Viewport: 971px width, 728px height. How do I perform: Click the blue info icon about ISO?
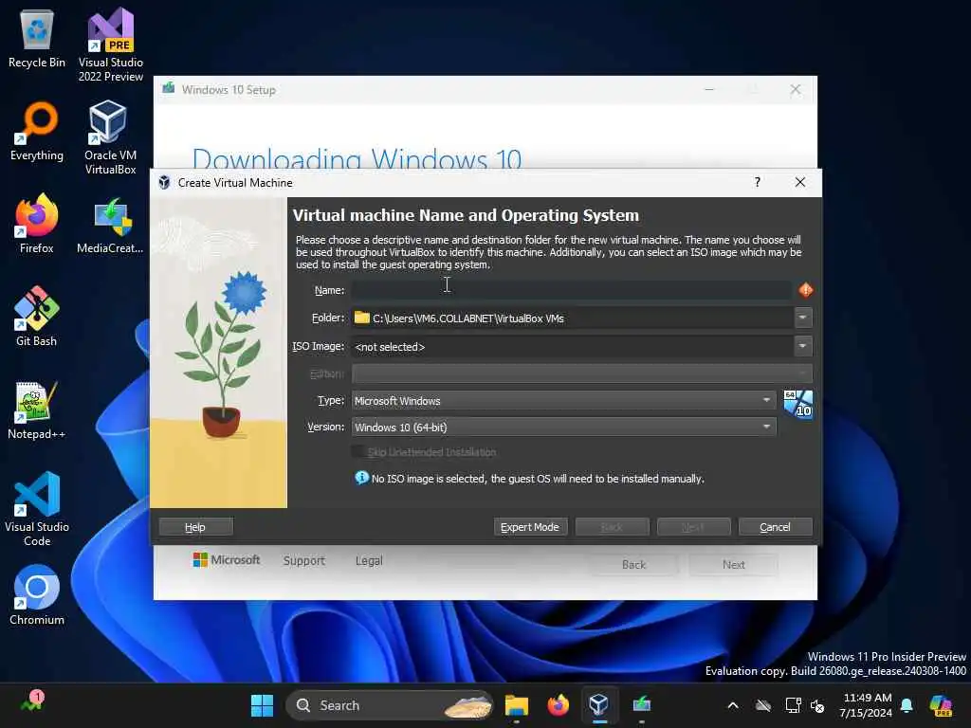click(x=361, y=478)
